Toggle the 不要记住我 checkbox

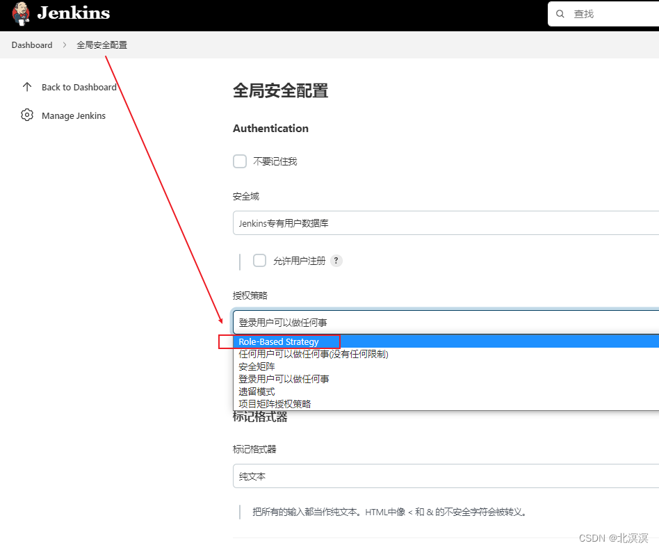[x=240, y=161]
